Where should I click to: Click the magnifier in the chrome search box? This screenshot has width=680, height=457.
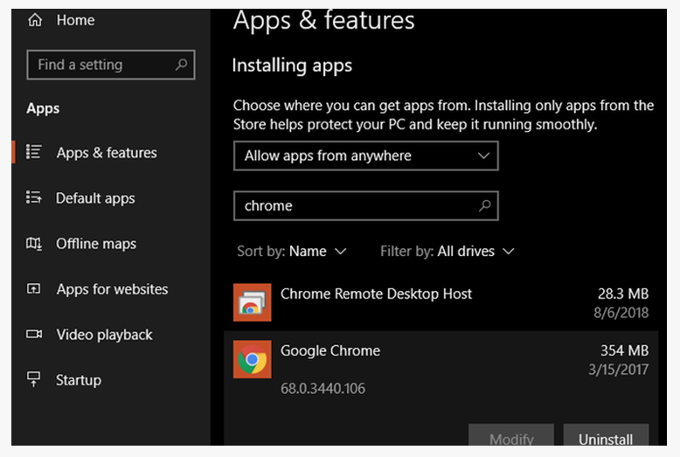484,205
